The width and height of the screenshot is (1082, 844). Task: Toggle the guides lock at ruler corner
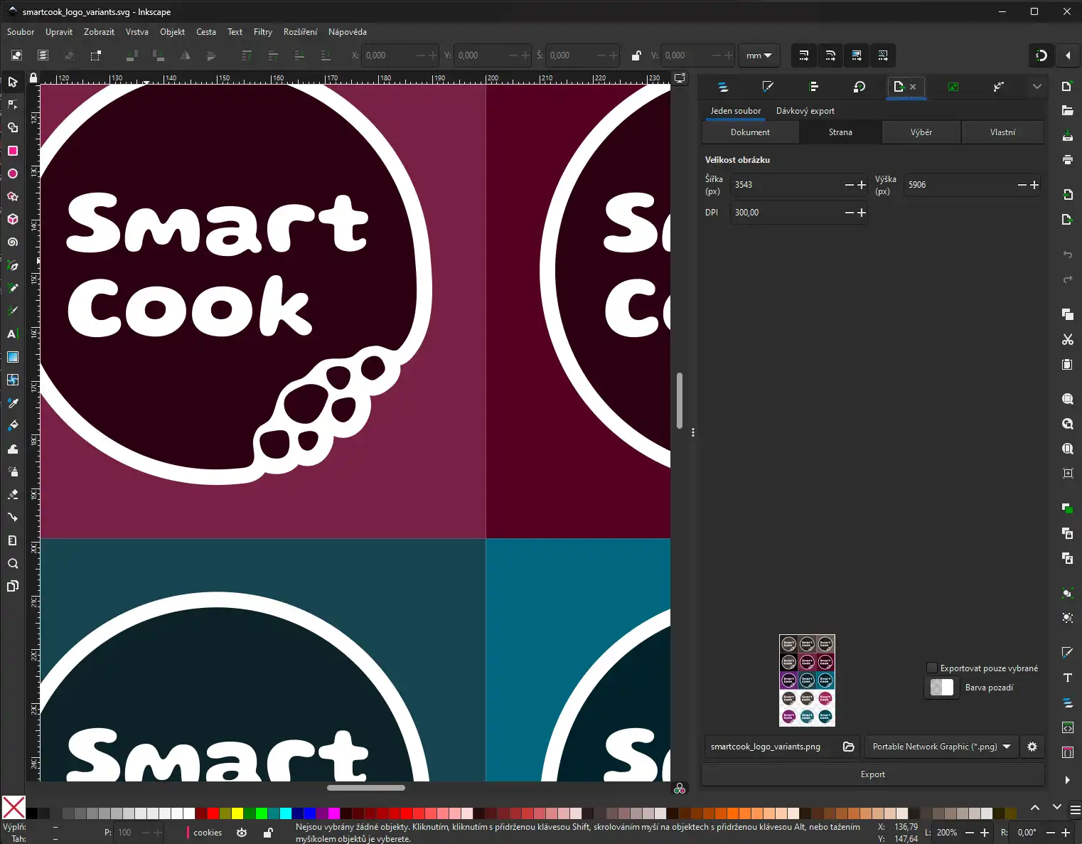click(x=33, y=78)
